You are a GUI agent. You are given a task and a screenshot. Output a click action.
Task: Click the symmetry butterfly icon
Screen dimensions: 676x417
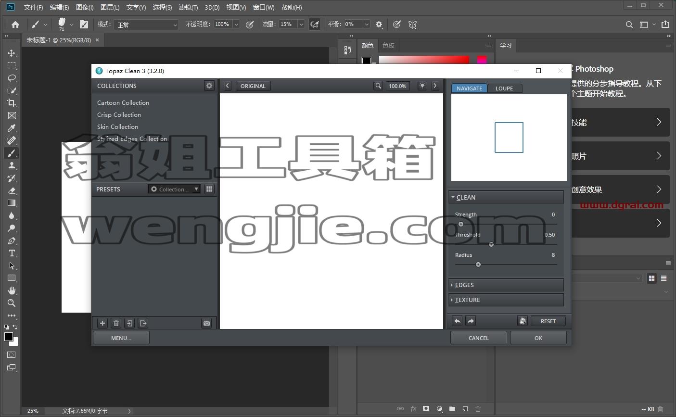tap(412, 25)
